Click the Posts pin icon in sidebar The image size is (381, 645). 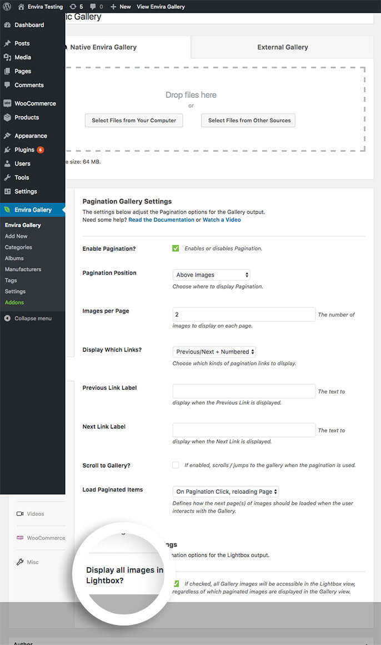coord(7,43)
